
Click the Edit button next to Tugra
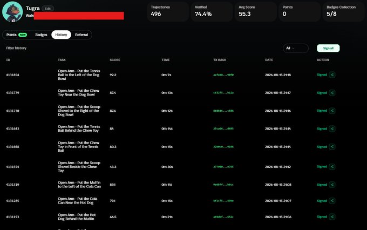[x=47, y=9]
